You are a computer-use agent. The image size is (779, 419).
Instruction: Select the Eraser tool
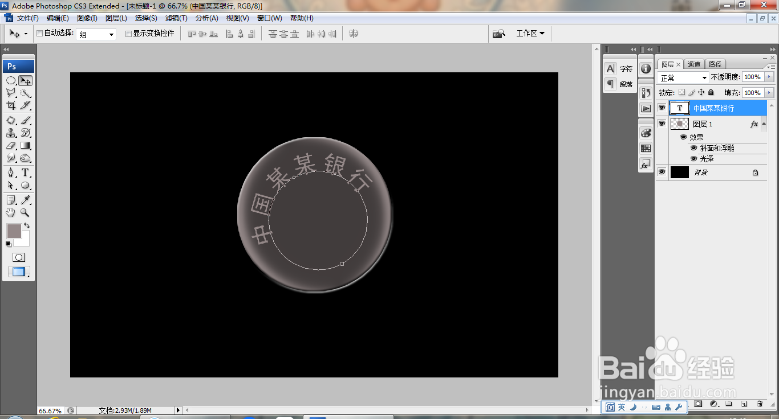point(11,145)
